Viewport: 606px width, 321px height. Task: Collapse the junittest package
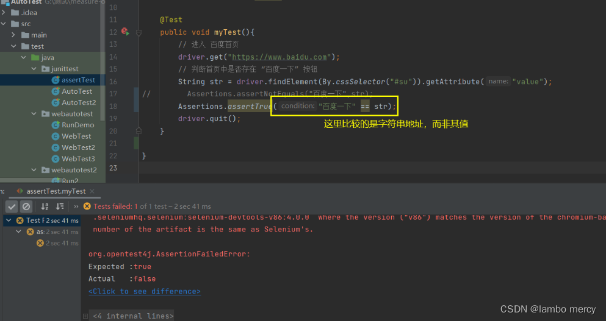tap(34, 69)
